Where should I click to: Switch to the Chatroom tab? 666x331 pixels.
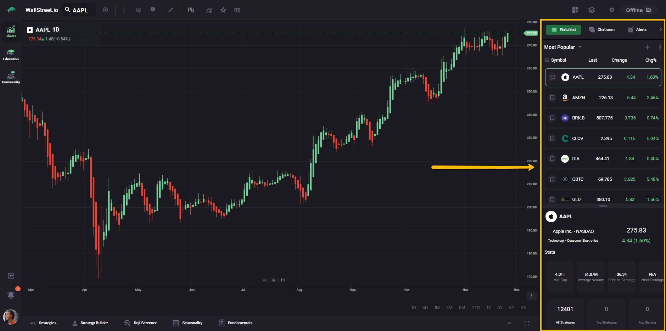[x=602, y=30]
